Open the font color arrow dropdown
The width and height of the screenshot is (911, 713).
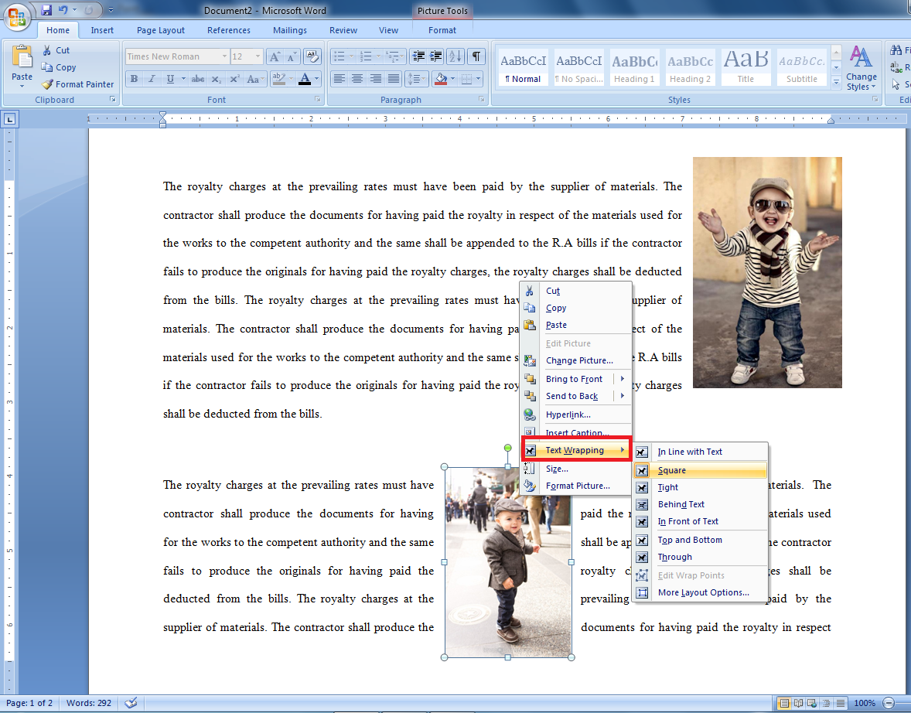(316, 79)
